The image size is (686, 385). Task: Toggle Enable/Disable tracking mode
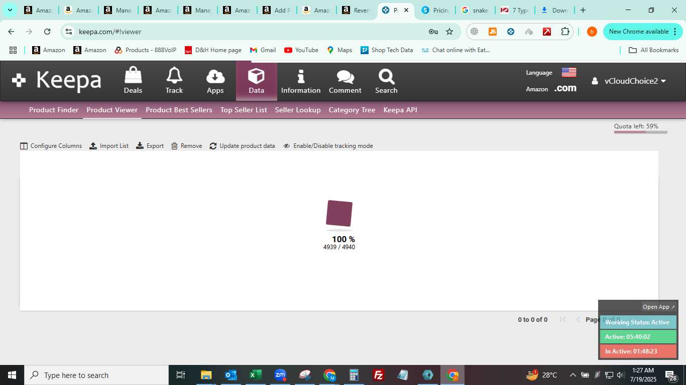(x=328, y=146)
